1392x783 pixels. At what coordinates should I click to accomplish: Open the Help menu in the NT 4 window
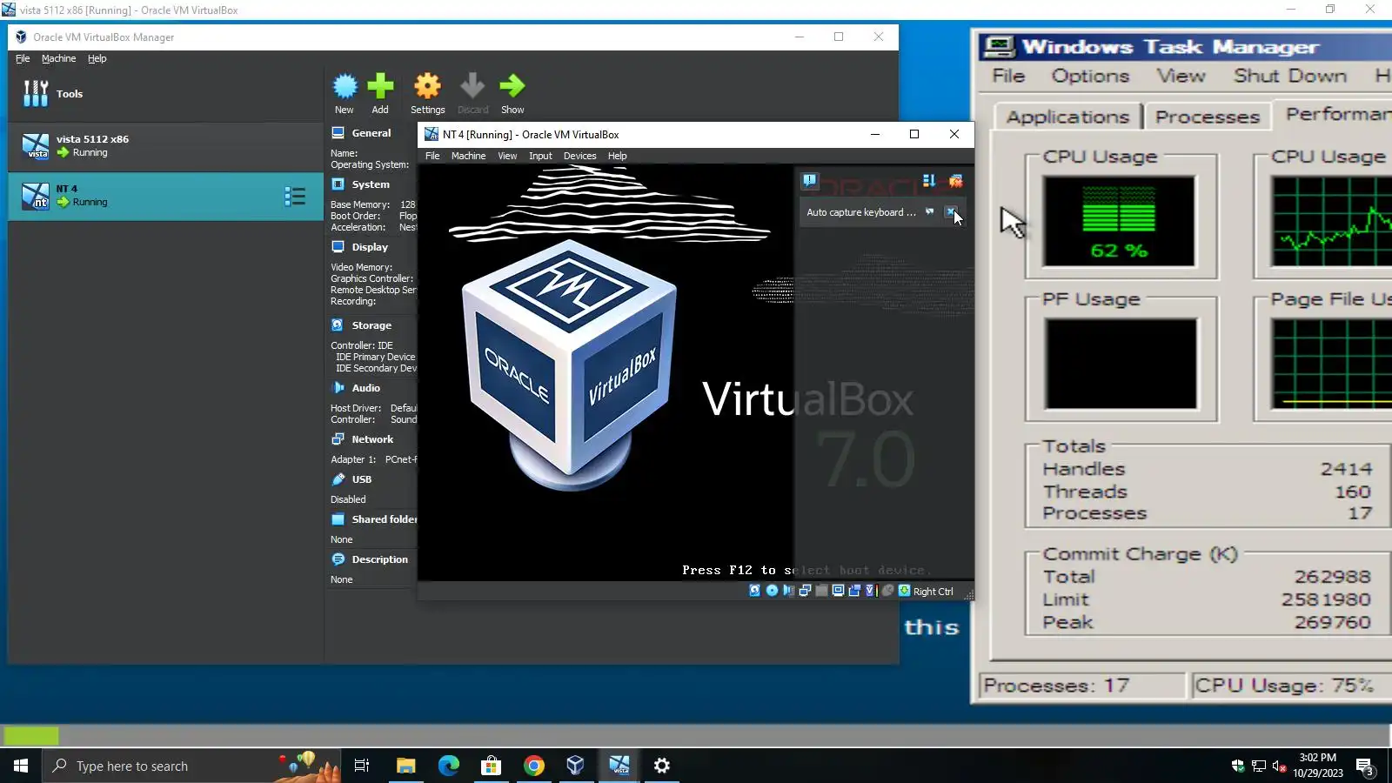click(617, 156)
